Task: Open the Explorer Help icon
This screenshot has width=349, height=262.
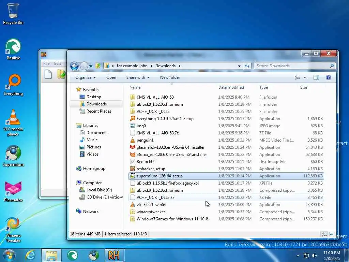Action: tap(328, 77)
